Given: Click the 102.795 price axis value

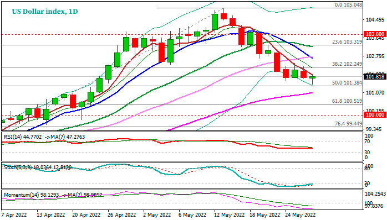Looking at the screenshot, I should click(x=375, y=56).
